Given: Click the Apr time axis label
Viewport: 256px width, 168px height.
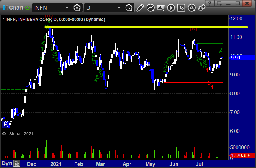Looking at the screenshot, I should coord(127,164).
